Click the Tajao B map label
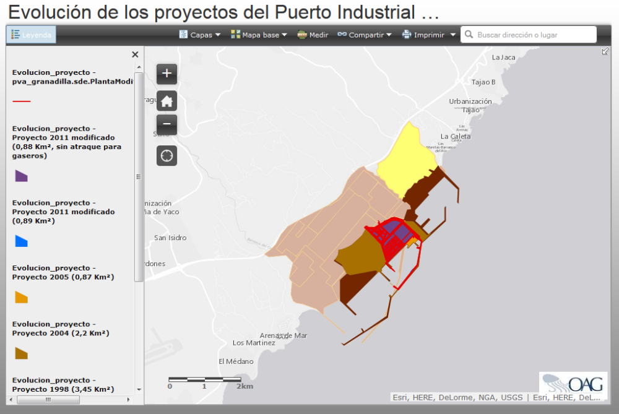 pyautogui.click(x=483, y=82)
